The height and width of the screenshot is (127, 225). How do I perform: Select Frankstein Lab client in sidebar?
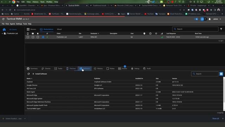click(x=13, y=34)
